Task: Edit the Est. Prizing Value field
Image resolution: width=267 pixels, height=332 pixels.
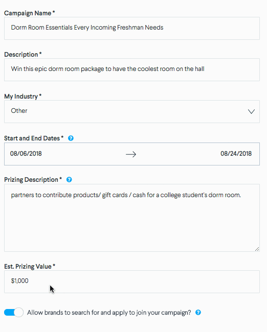Action: 132,281
